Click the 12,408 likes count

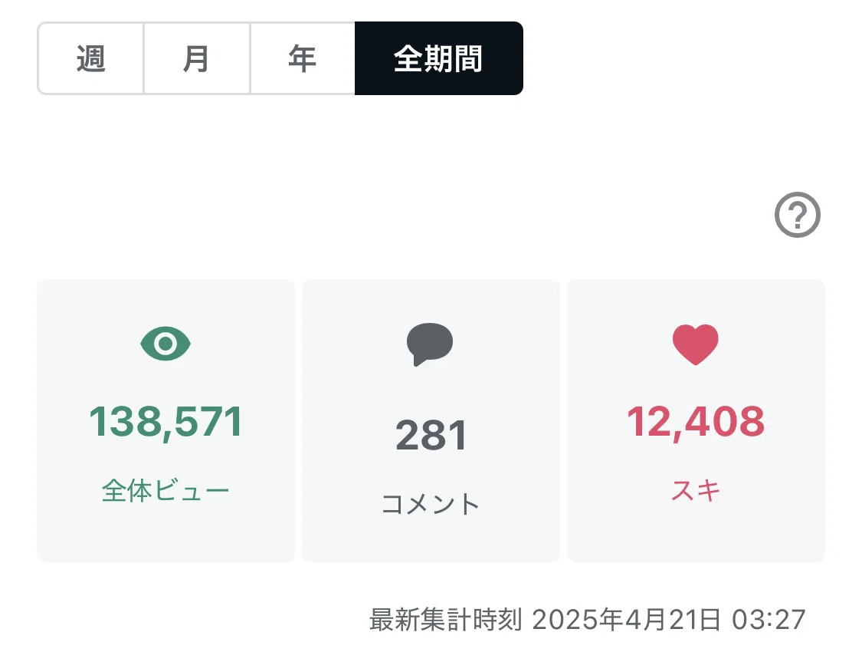point(696,422)
